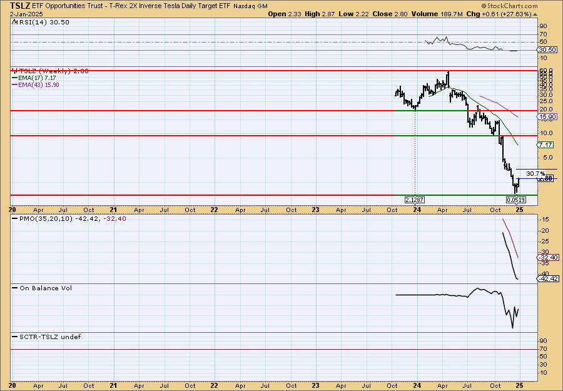This screenshot has height=391, width=563.
Task: Click the RSI indicator icon beside RSI(14)
Action: click(x=14, y=23)
